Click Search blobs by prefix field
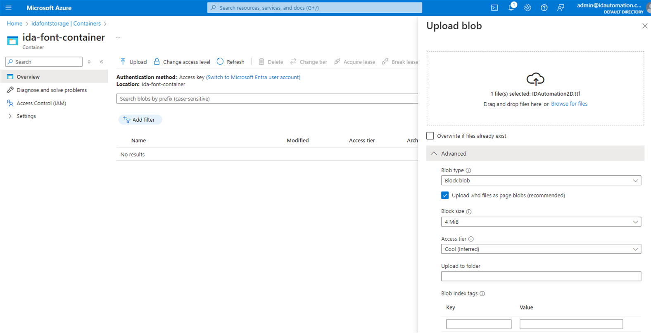651x333 pixels. (x=267, y=99)
